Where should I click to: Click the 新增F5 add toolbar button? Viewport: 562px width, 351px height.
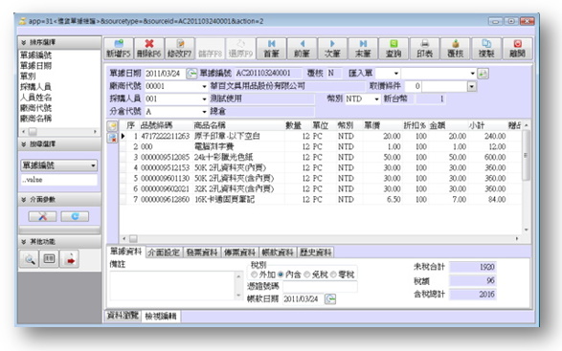click(x=119, y=49)
